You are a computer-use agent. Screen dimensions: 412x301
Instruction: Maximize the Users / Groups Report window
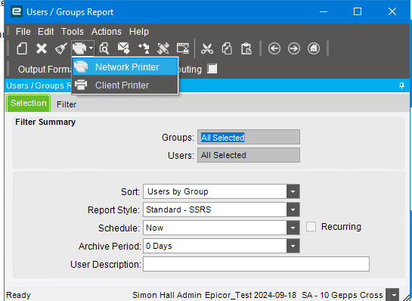tap(358, 11)
